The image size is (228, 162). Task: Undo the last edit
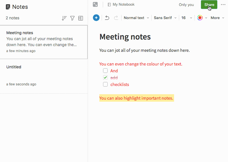(x=107, y=18)
